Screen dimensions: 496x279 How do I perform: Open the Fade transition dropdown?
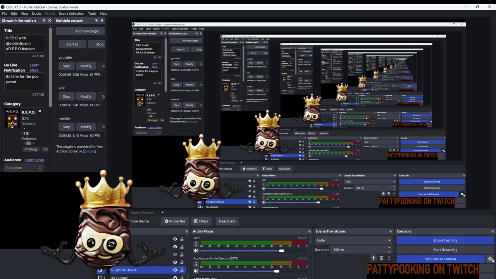(x=353, y=240)
